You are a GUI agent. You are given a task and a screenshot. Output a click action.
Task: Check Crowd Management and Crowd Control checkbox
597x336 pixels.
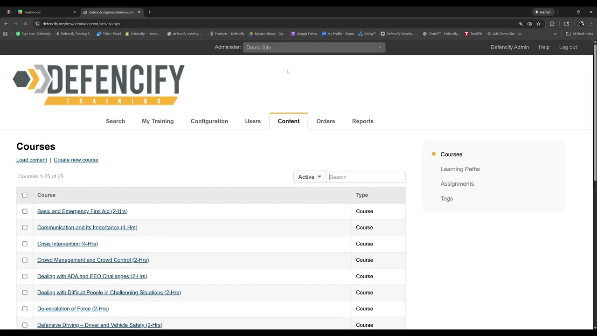(x=25, y=260)
